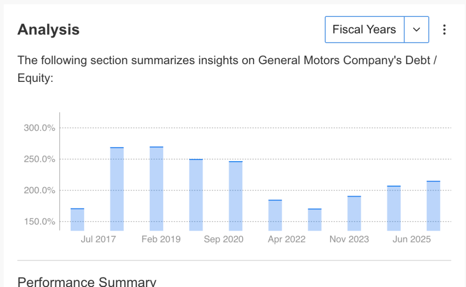Click the Feb 2019 axis label
This screenshot has width=466, height=287.
(x=161, y=239)
